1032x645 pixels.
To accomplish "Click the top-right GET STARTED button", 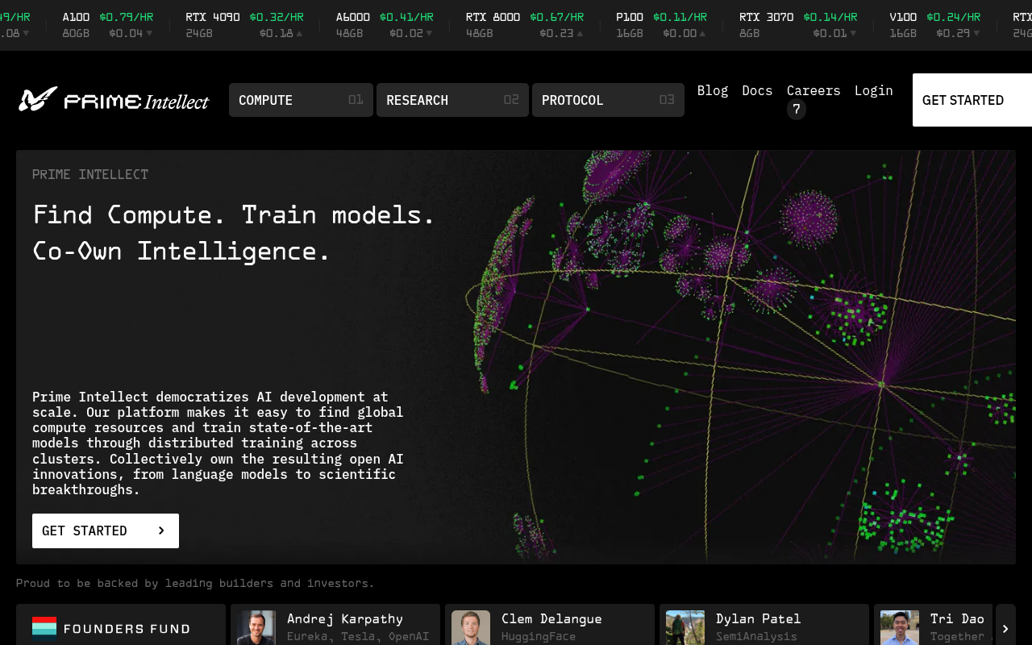I will 963,100.
